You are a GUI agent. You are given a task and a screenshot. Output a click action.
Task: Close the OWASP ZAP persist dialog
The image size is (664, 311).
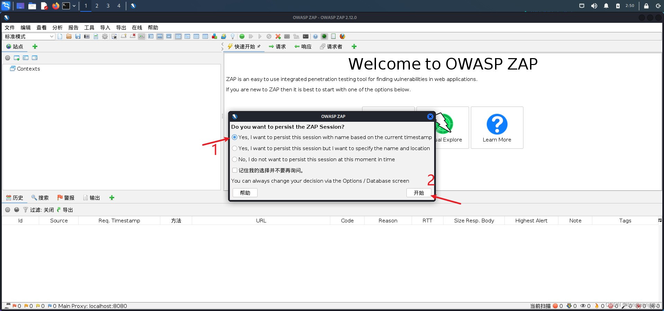click(x=430, y=117)
